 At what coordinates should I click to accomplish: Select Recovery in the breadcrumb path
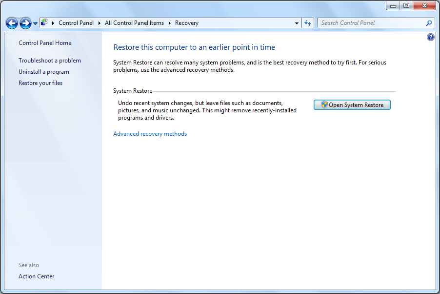(186, 22)
